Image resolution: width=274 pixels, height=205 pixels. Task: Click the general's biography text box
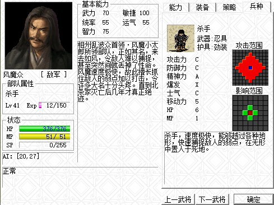pyautogui.click(x=118, y=102)
